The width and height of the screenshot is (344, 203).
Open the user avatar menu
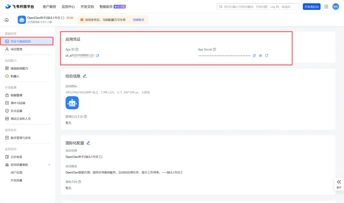click(x=336, y=7)
